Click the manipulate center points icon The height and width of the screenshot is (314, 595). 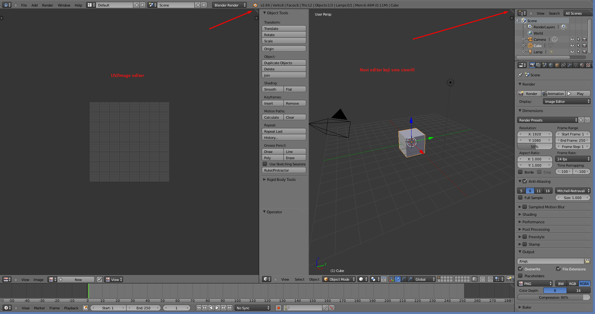click(x=384, y=279)
